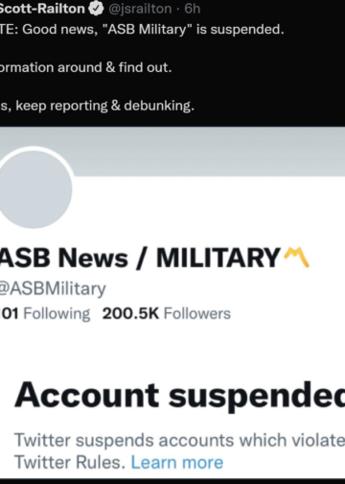Image resolution: width=345 pixels, height=484 pixels.
Task: Click the "keep reporting & debunking." line
Action: tap(104, 106)
